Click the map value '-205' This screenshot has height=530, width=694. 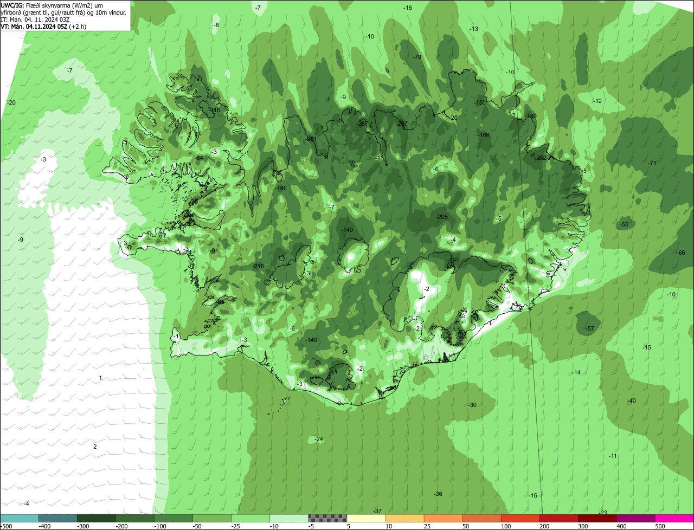[442, 217]
